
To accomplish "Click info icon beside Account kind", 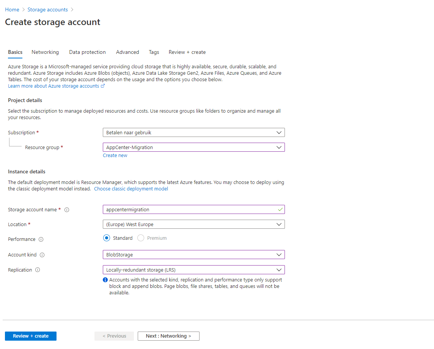I will pyautogui.click(x=42, y=255).
